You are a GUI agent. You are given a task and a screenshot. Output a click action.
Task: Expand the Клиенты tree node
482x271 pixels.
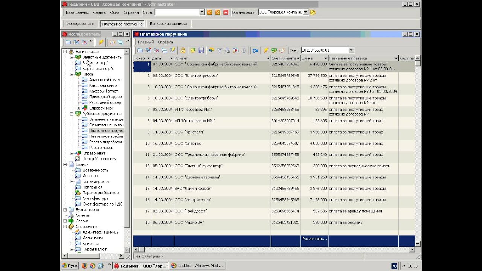click(x=72, y=244)
